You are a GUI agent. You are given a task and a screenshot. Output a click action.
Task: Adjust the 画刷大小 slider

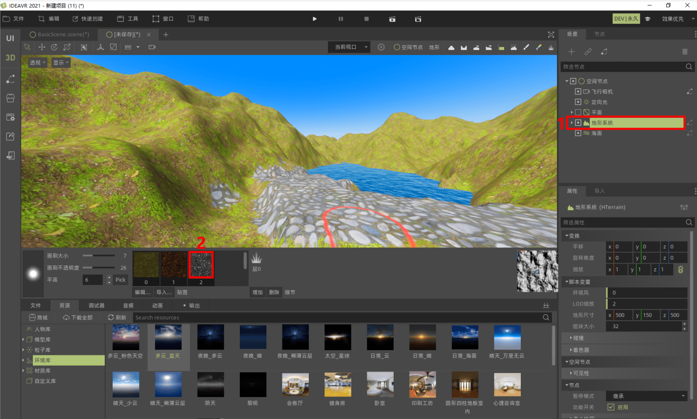pos(98,256)
